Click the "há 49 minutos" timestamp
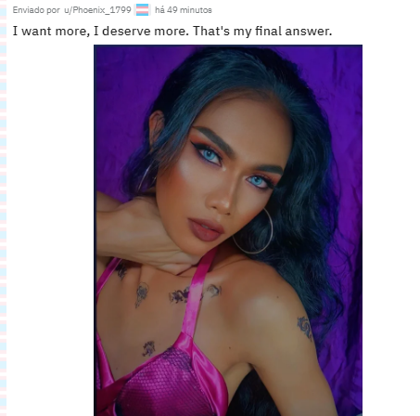The height and width of the screenshot is (416, 420). point(184,10)
